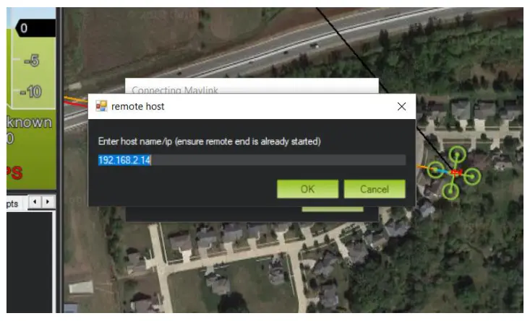Click the vertical splitter beside the HUD

(x=60, y=160)
